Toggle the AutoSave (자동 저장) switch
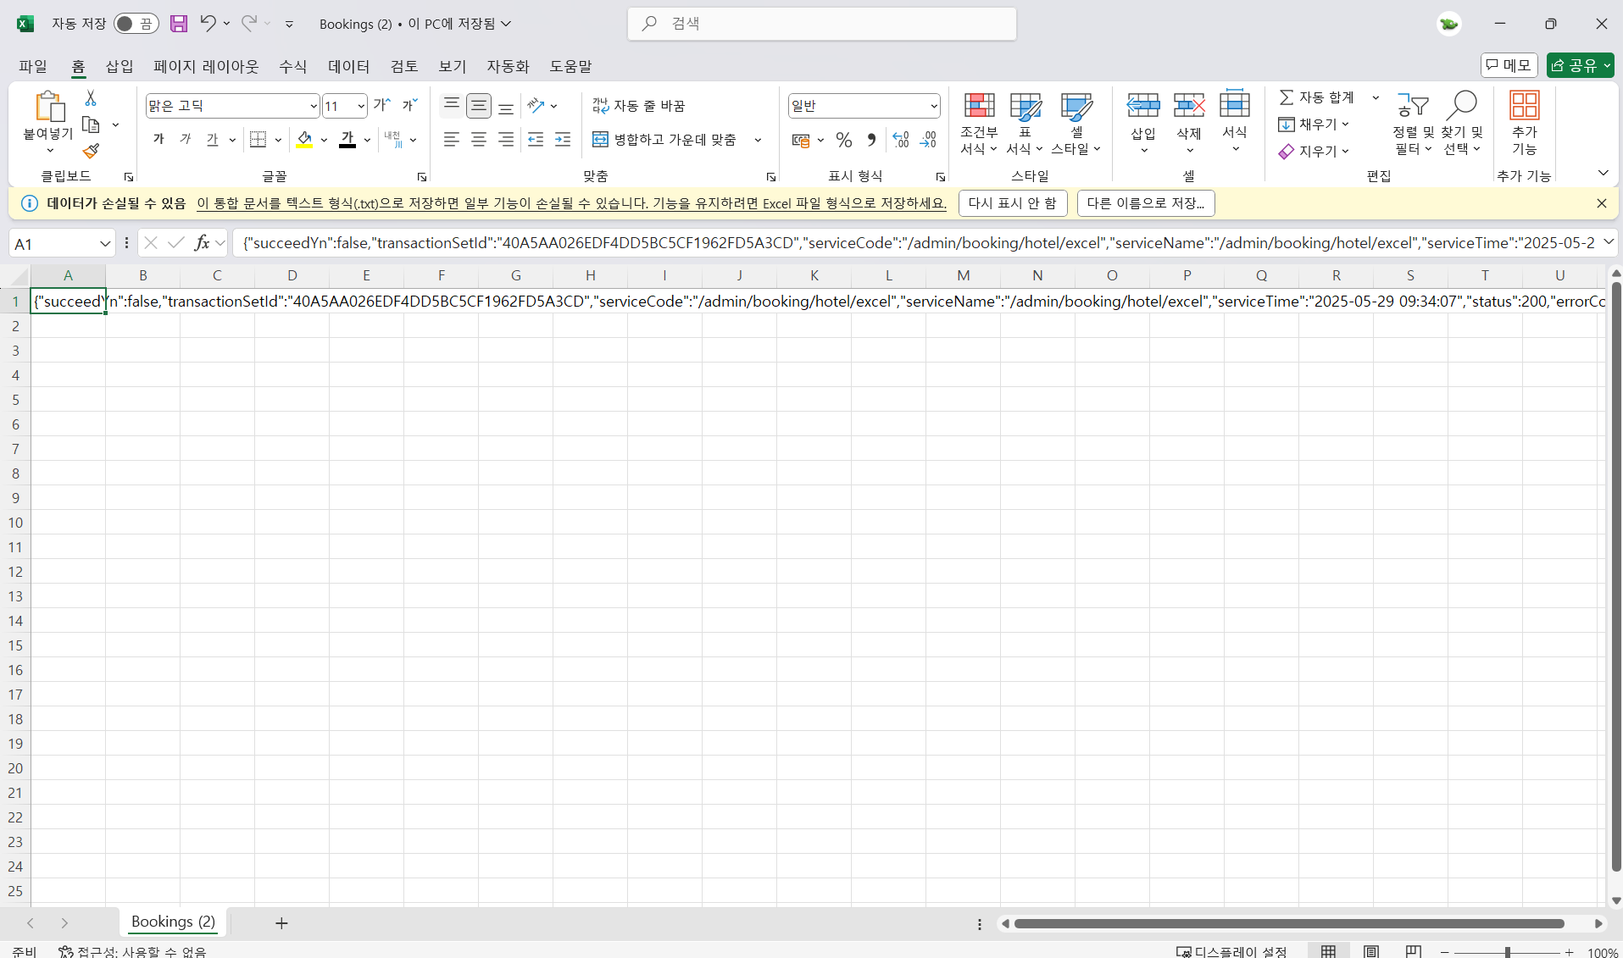 [x=136, y=24]
